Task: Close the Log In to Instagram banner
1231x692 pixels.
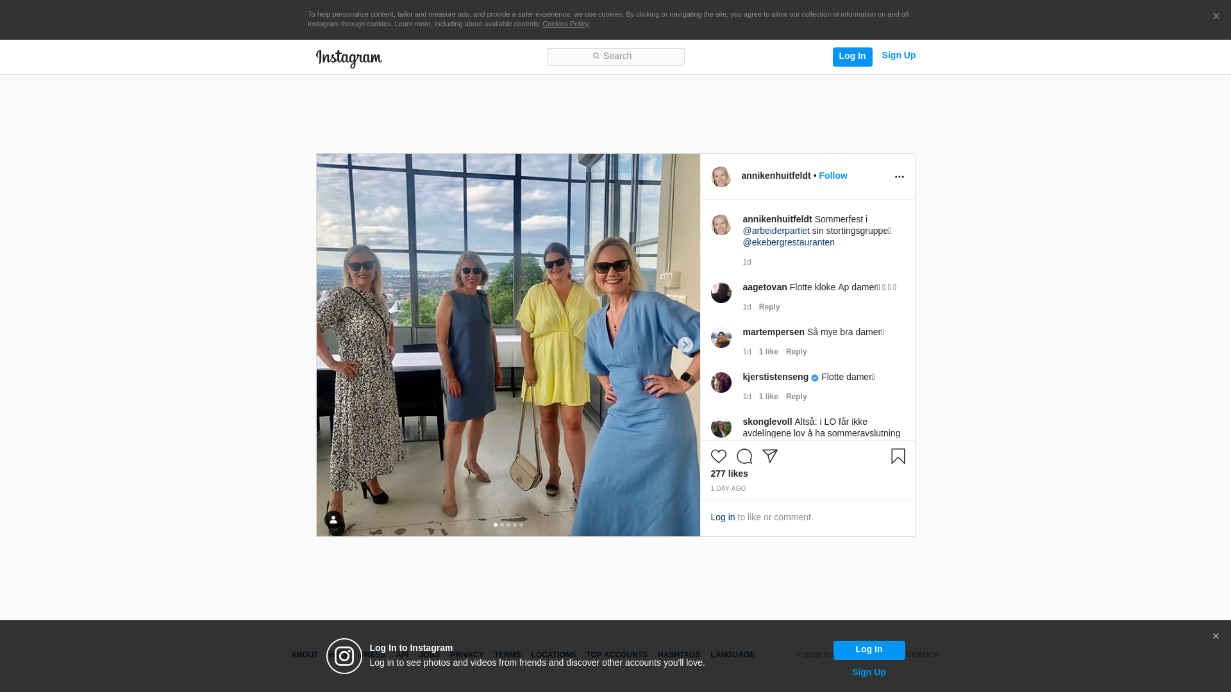Action: click(x=1216, y=636)
